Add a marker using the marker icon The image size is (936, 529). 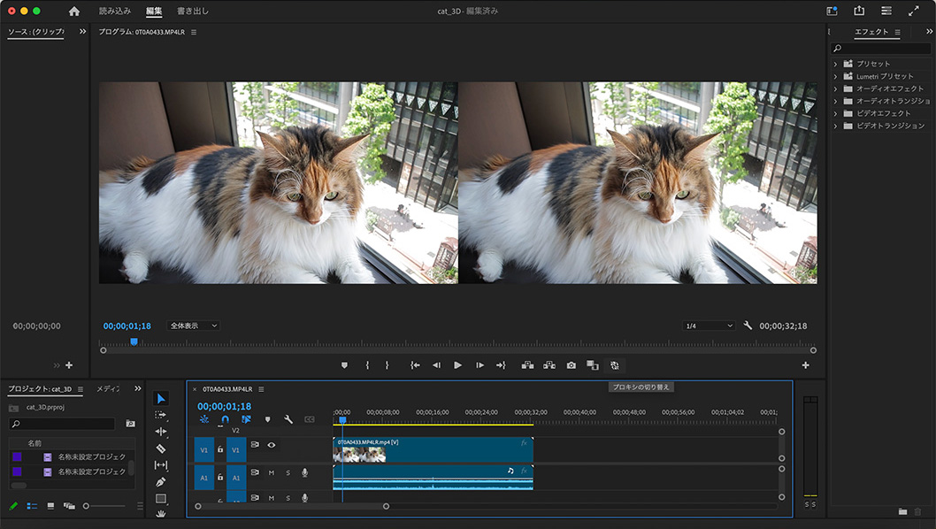(x=267, y=418)
